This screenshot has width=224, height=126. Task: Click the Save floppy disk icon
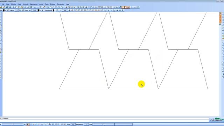coord(7,7)
